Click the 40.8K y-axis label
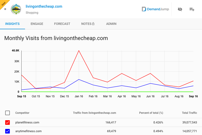Screen dimensions: 202x135 pos(15,51)
